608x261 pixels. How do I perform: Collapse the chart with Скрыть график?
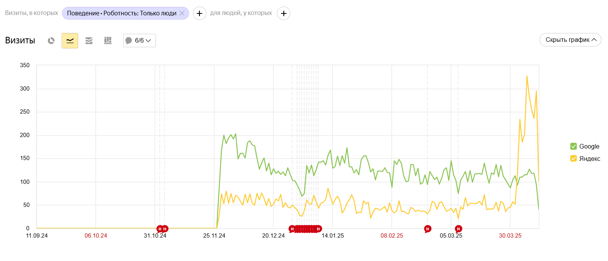coord(570,40)
